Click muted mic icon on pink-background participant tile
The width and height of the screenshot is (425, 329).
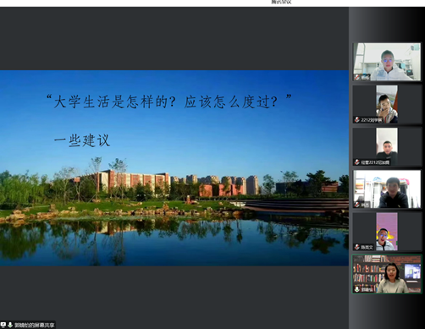[357, 247]
